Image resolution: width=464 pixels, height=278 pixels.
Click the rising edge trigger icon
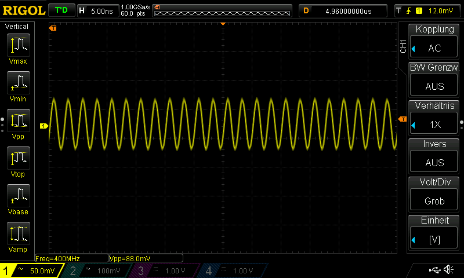[x=408, y=11]
